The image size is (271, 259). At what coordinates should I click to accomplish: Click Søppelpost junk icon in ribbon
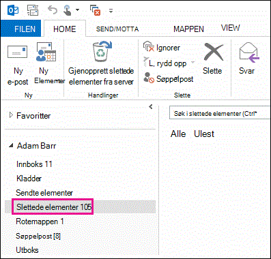(149, 78)
